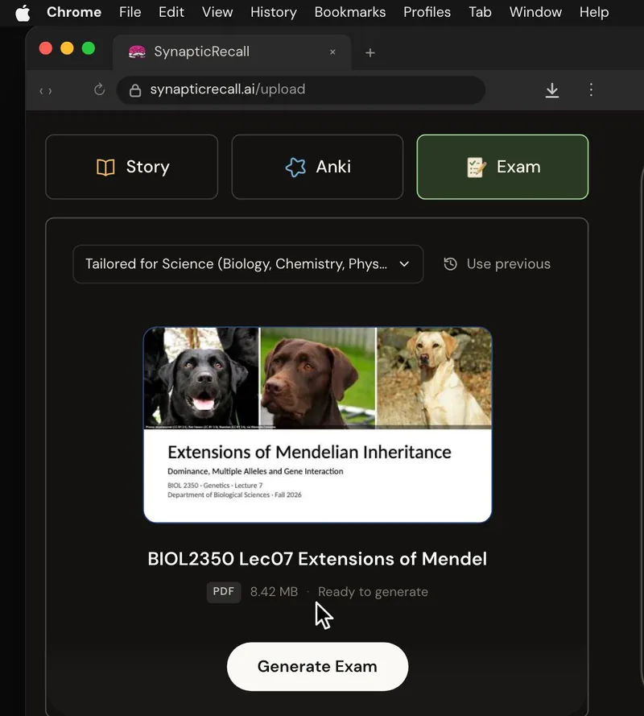This screenshot has height=716, width=644.
Task: Open the History menu
Action: (x=274, y=12)
